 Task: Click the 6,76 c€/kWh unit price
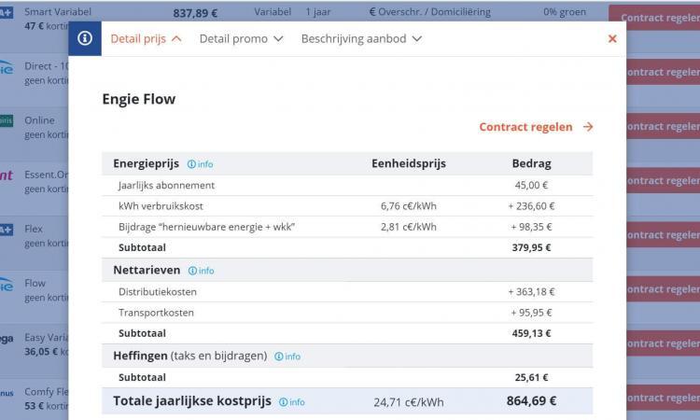[x=409, y=206]
